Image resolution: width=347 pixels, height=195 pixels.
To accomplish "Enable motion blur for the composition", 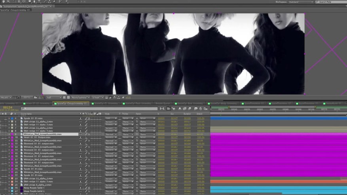I will 190,108.
